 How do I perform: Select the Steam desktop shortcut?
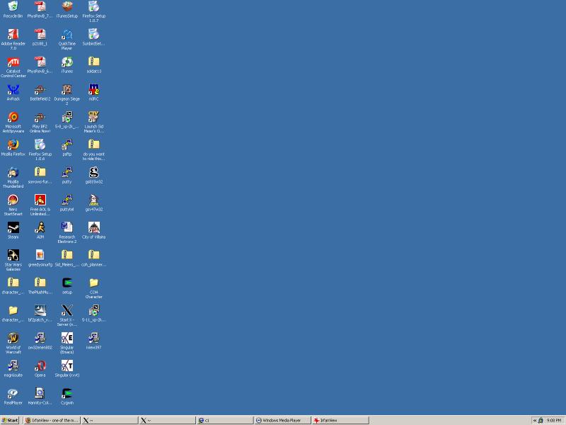pos(13,227)
